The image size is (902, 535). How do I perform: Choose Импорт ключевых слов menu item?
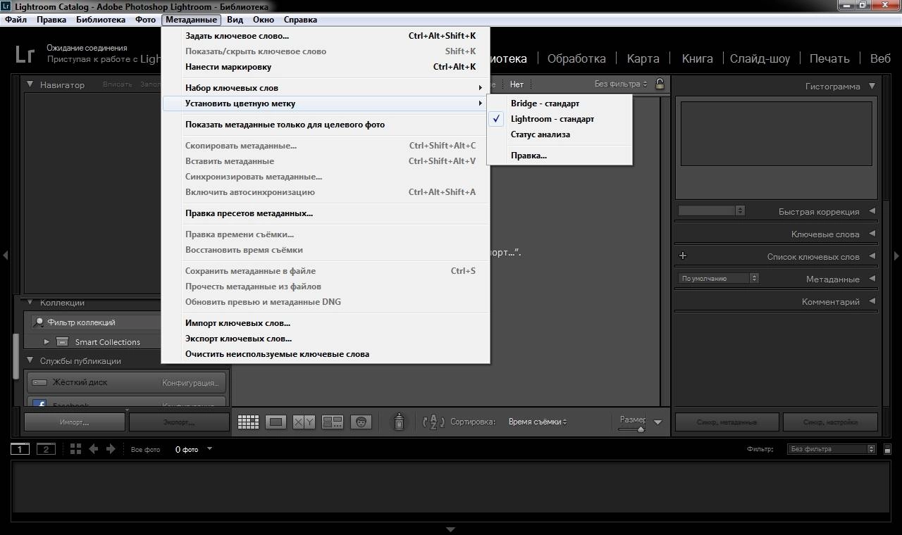point(326,323)
